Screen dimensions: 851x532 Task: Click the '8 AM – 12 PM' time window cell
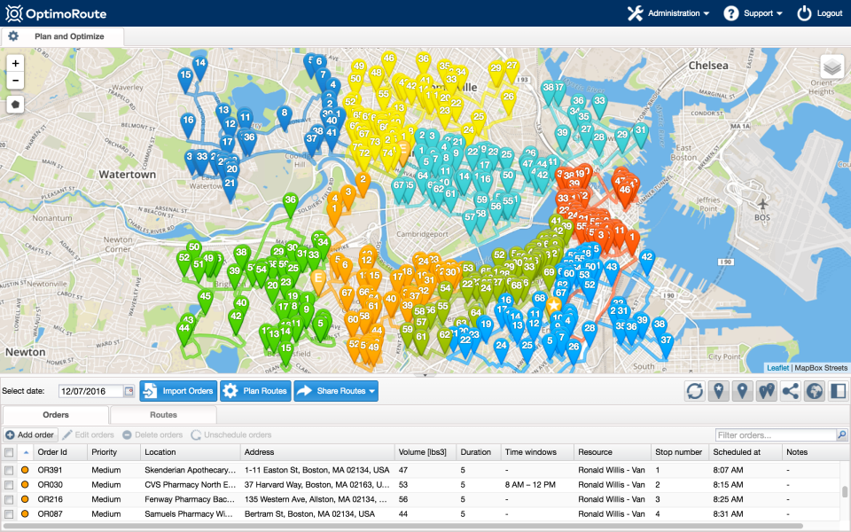[530, 485]
